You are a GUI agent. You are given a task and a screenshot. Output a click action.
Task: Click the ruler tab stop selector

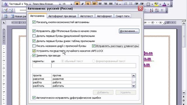[x=4, y=22]
